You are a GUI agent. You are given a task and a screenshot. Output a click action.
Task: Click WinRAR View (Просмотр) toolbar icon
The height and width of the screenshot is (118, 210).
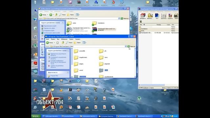tap(163, 16)
